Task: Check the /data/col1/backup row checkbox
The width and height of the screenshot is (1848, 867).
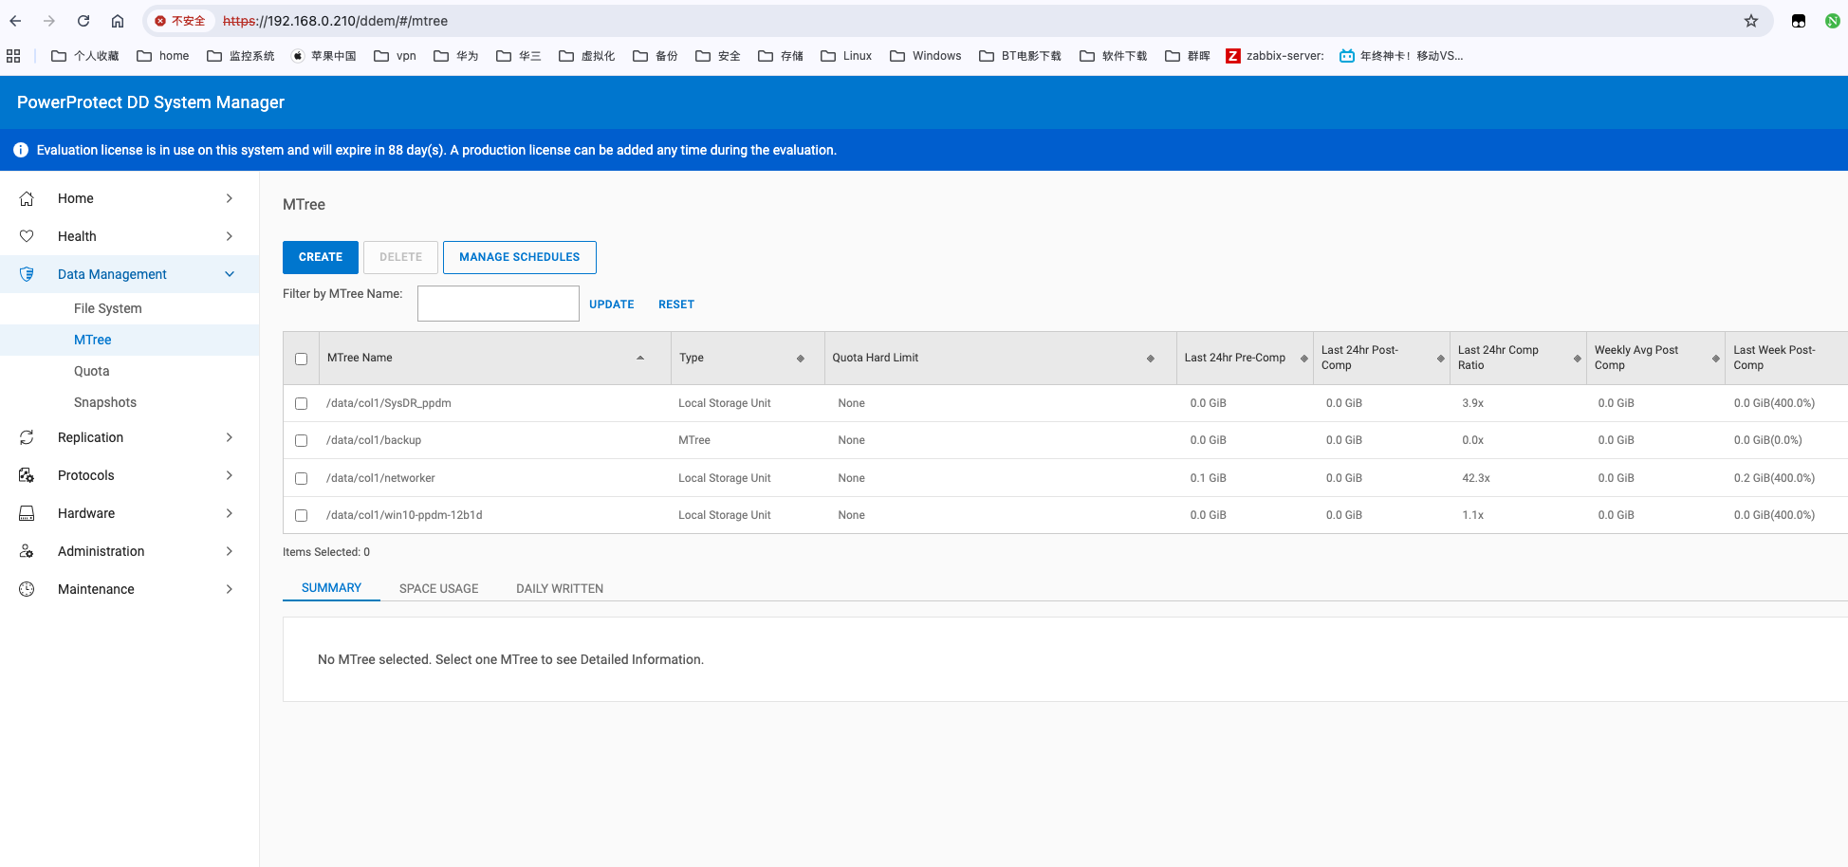Action: [x=302, y=440]
